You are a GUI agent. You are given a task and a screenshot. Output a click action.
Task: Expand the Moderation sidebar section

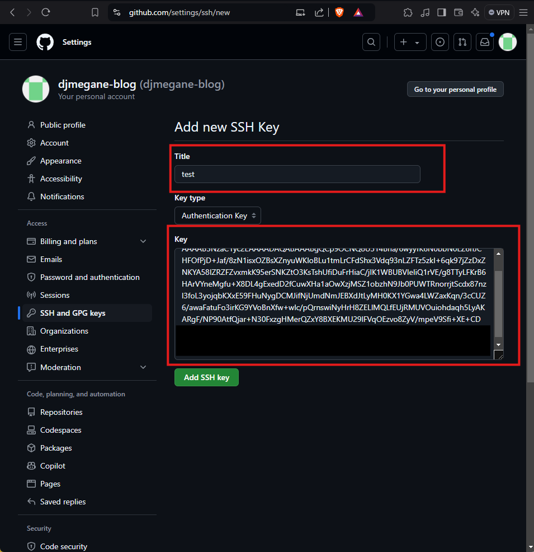pyautogui.click(x=143, y=367)
